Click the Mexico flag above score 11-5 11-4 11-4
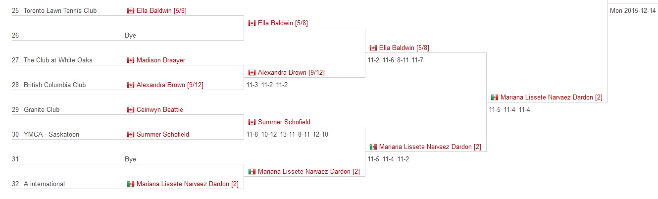Screen dimensions: 658x199 495,98
